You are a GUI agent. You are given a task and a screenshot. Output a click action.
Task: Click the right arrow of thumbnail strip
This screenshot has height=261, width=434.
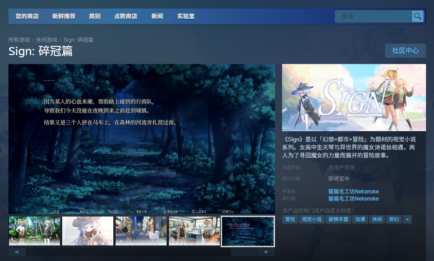tap(266, 252)
